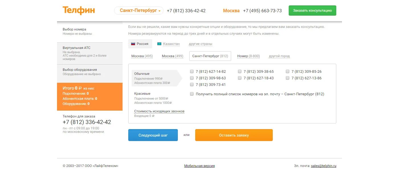Check number 7 (812) 627-14-82
This screenshot has height=182, width=399.
click(192, 71)
